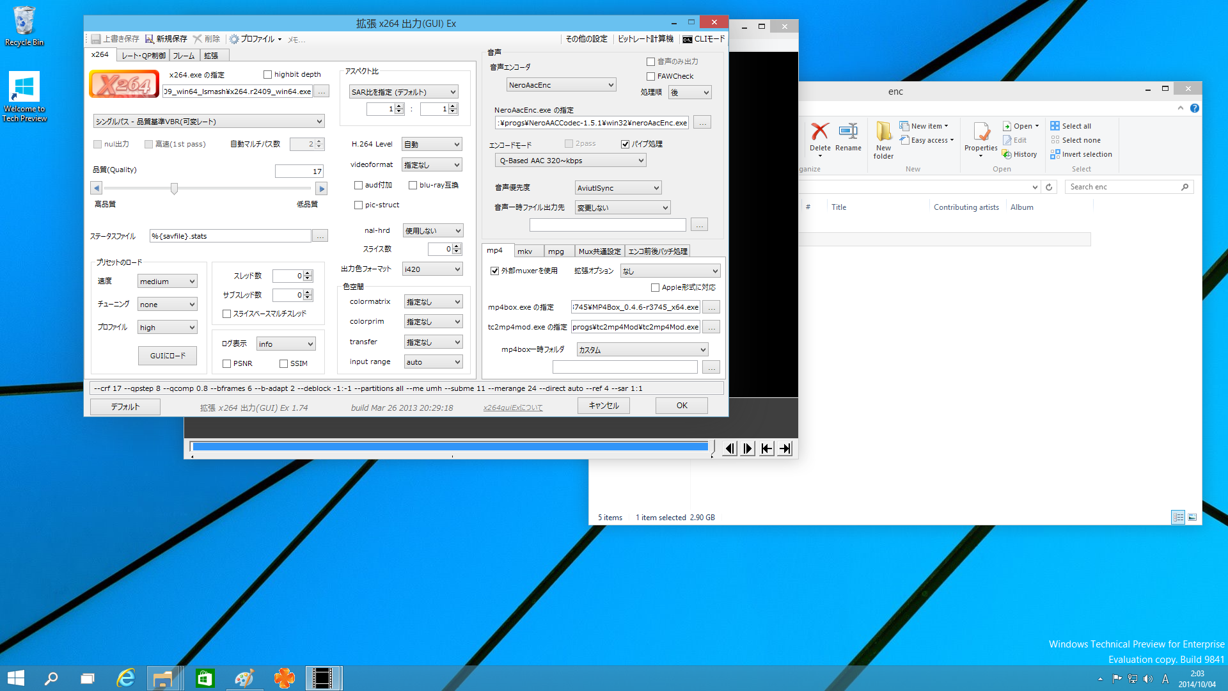This screenshot has height=691, width=1228.
Task: Click the quality slider left arrow button
Action: (97, 188)
